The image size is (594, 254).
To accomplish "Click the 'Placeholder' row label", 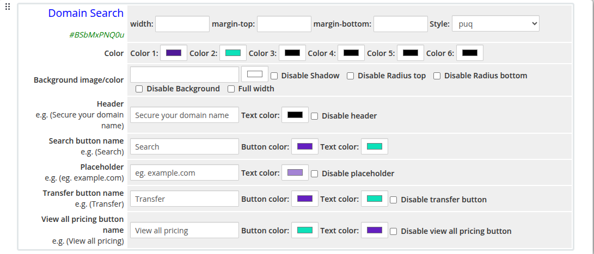I will 102,167.
